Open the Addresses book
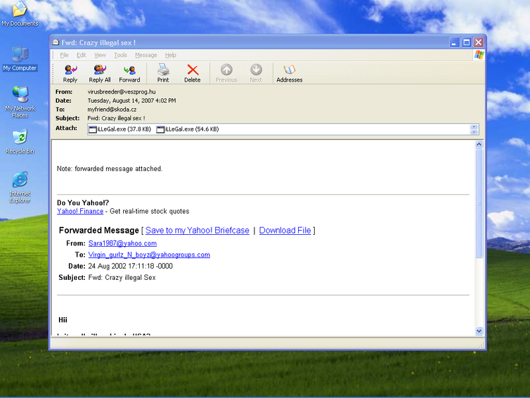Viewport: 530px width, 398px height. pyautogui.click(x=290, y=74)
